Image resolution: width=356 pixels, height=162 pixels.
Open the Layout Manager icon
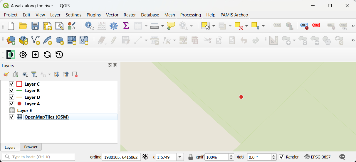click(x=59, y=26)
